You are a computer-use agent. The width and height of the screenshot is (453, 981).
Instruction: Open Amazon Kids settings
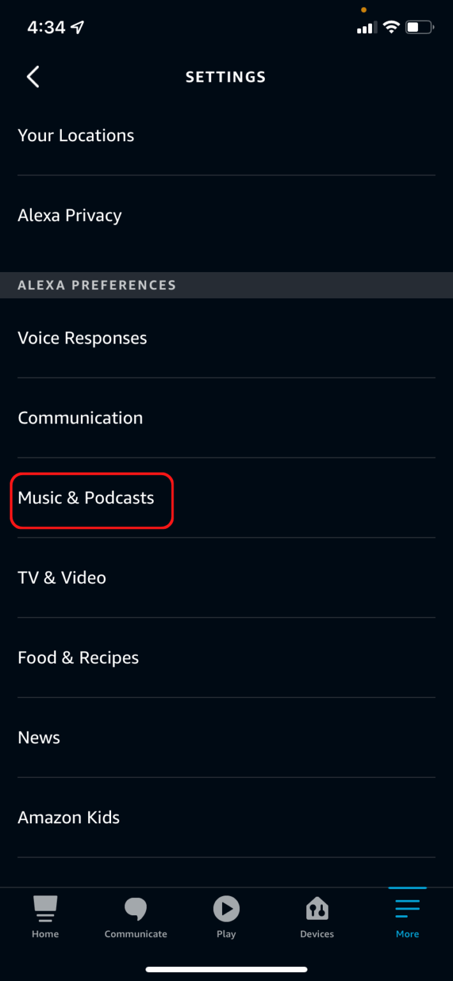pos(69,817)
